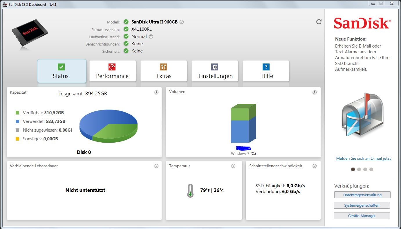Open the Performance tab
The width and height of the screenshot is (401, 229).
(113, 71)
